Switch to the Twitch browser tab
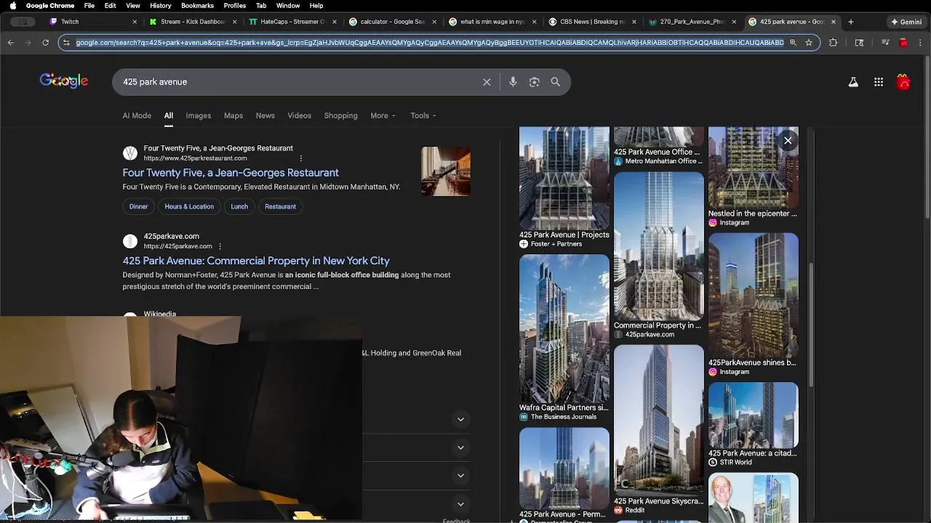 [x=91, y=22]
